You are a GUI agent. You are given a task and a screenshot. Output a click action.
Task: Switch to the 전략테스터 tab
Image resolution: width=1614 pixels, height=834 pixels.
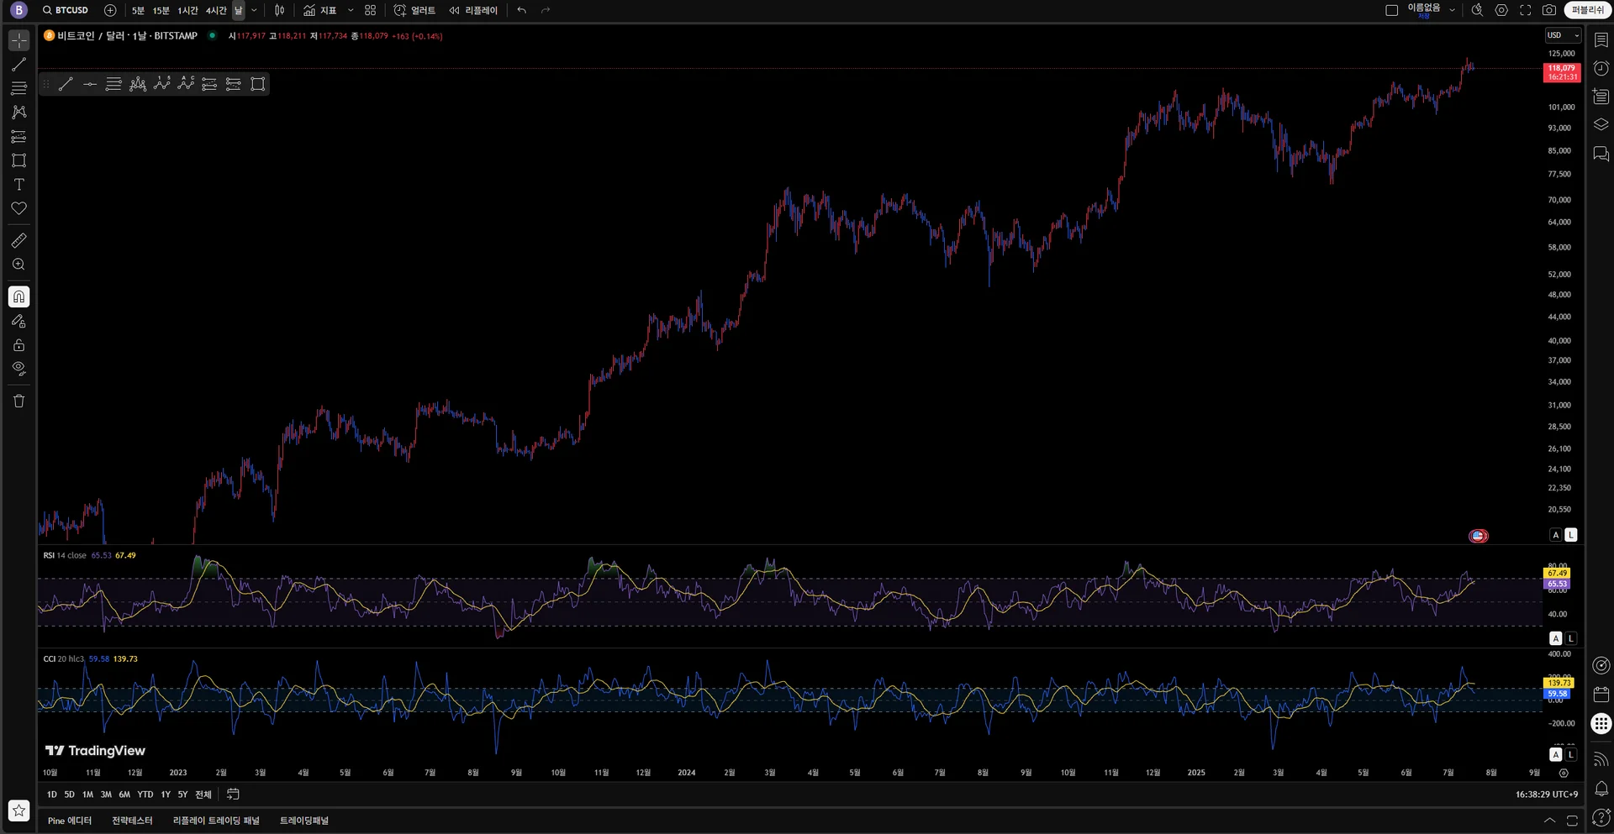point(132,821)
